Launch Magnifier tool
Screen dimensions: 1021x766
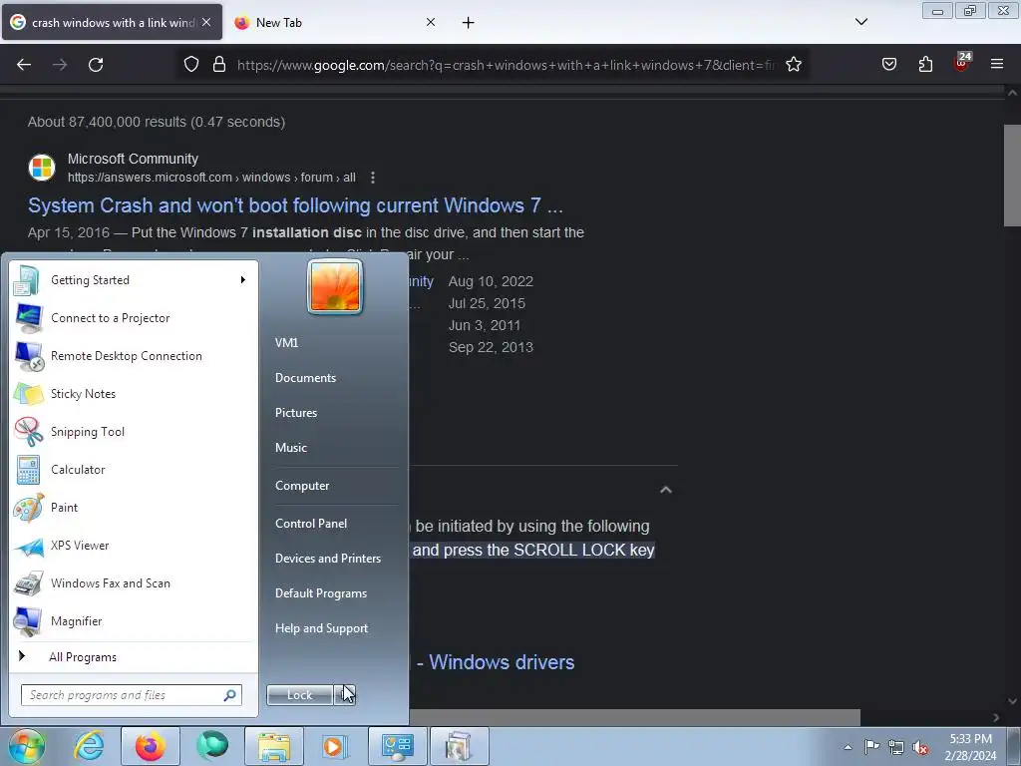pos(134,620)
